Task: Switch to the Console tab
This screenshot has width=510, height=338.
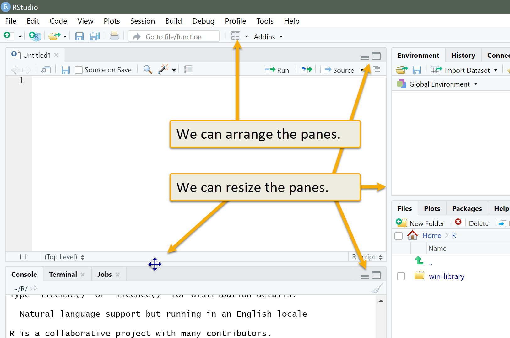Action: point(24,274)
